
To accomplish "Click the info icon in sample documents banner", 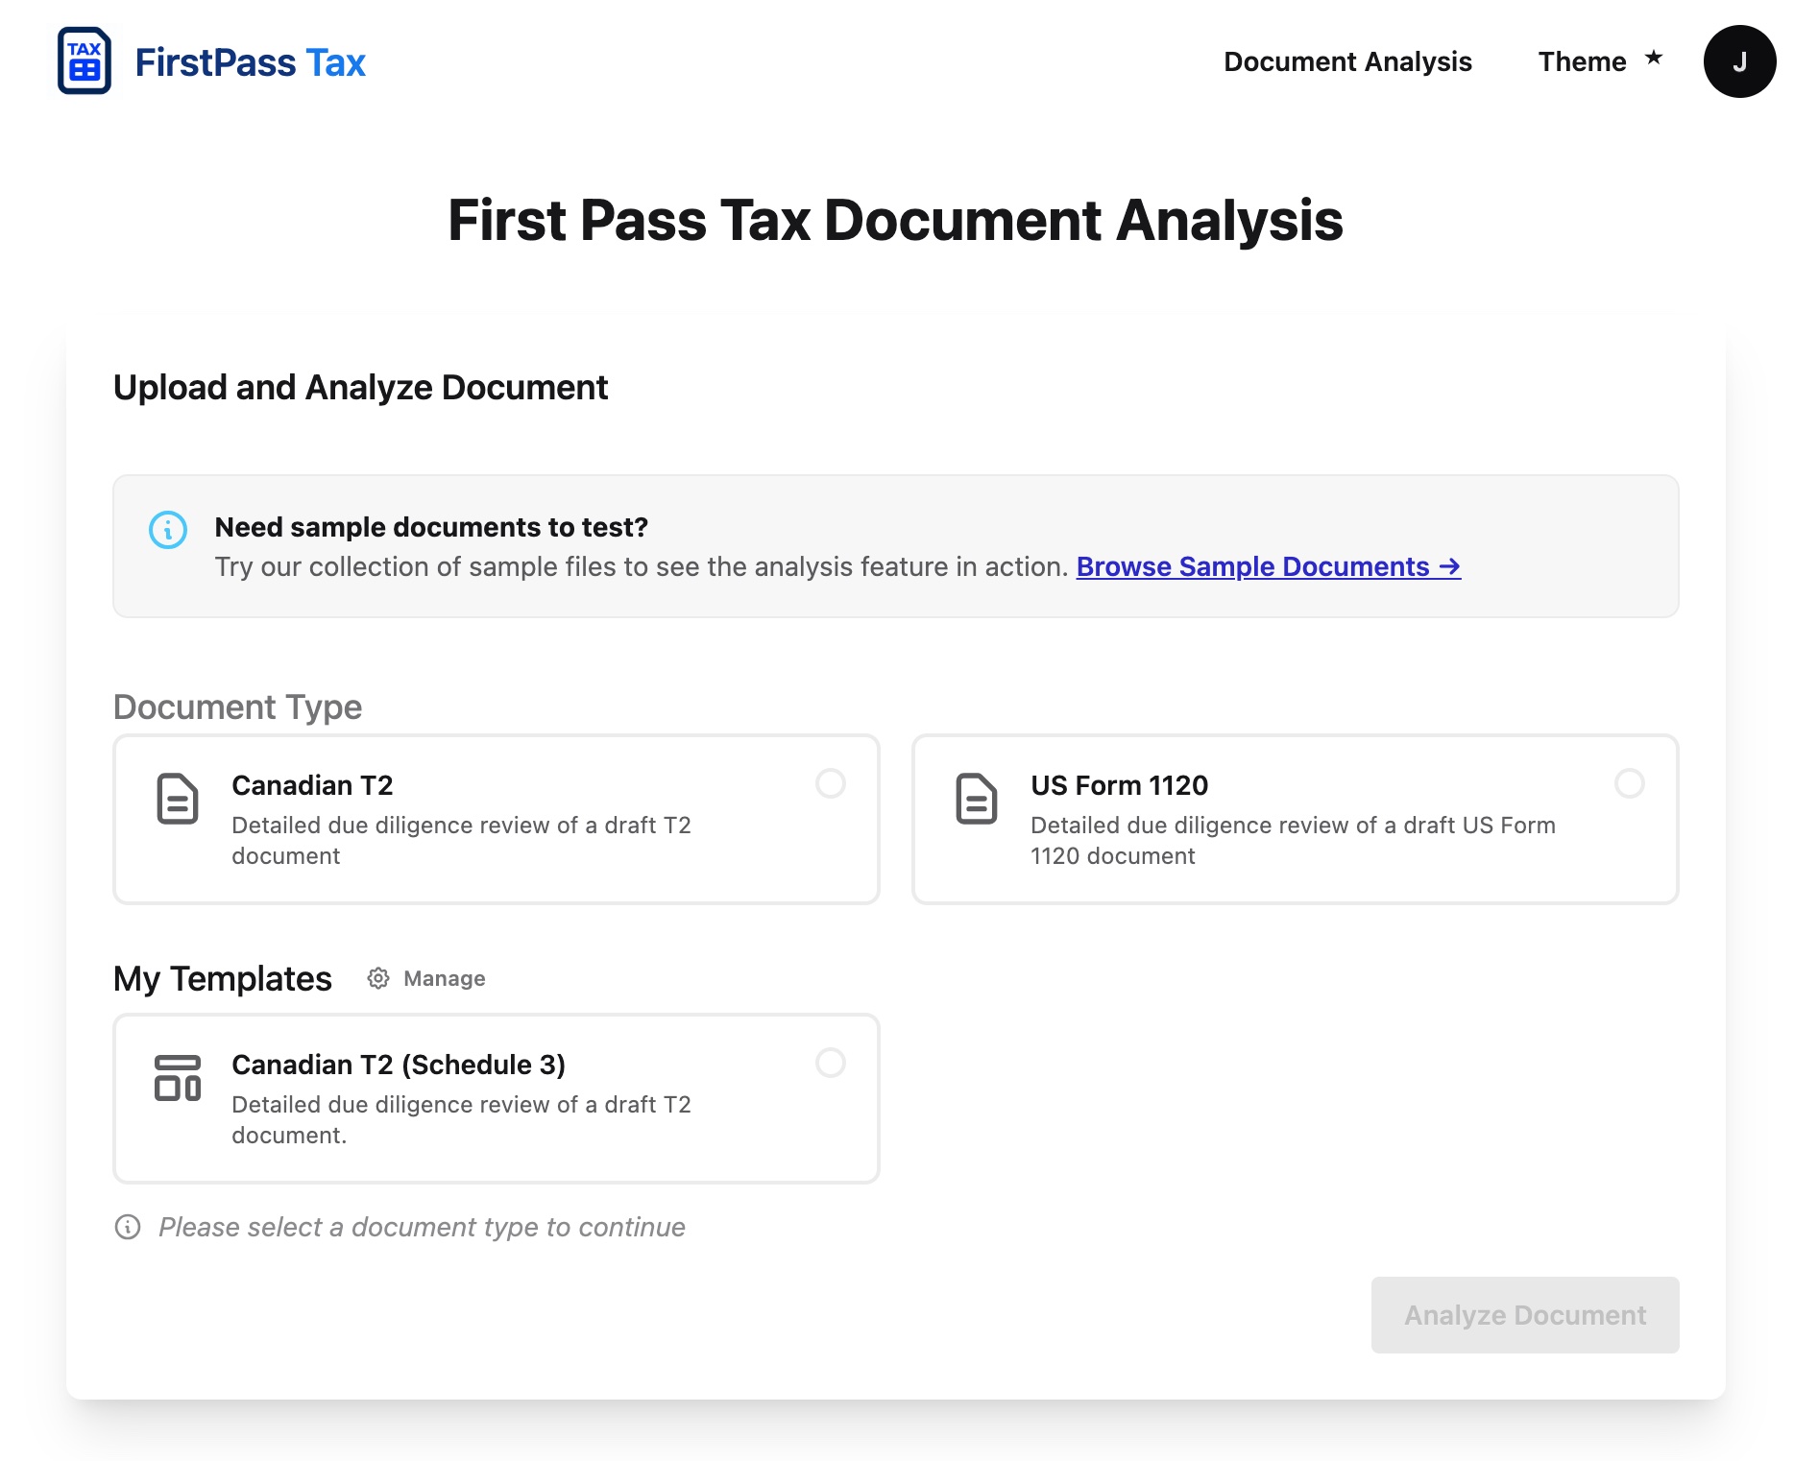I will coord(168,530).
